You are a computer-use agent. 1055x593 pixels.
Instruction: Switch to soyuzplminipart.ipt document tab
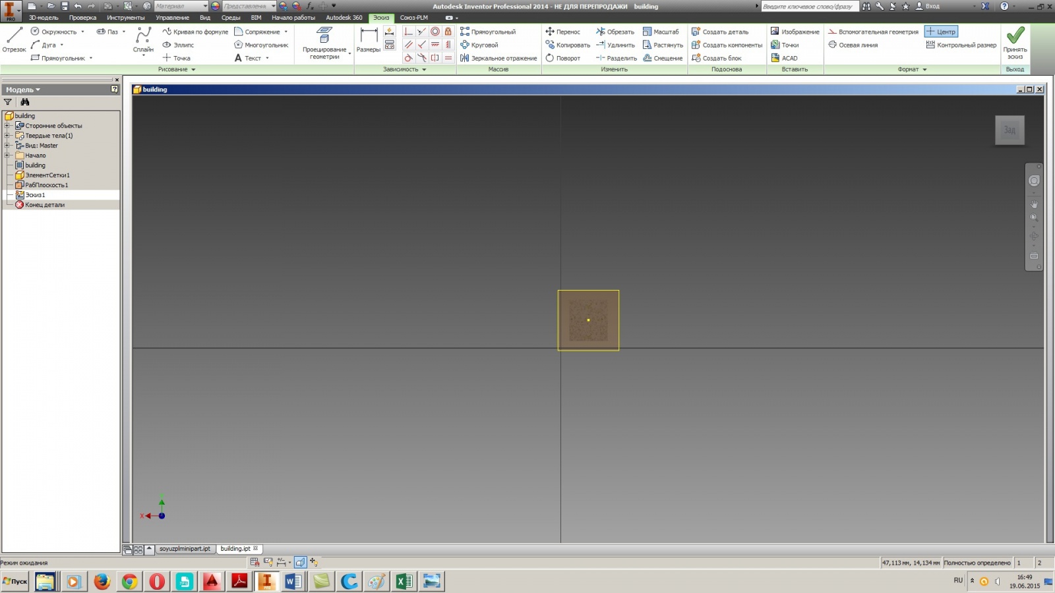(185, 549)
